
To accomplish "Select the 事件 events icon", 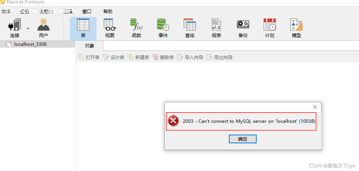I will coord(163,28).
